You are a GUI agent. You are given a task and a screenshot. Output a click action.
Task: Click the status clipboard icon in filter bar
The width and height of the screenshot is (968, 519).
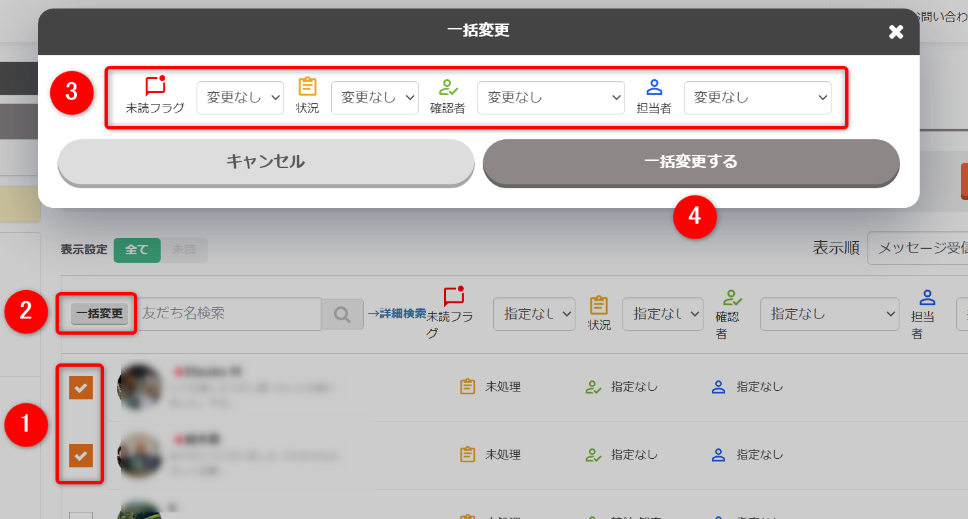point(599,305)
